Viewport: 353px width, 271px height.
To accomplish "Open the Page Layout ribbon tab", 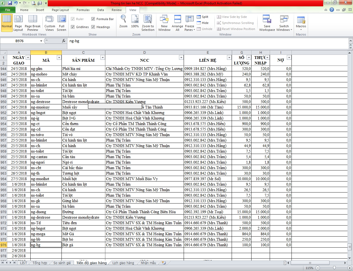I will point(60,10).
